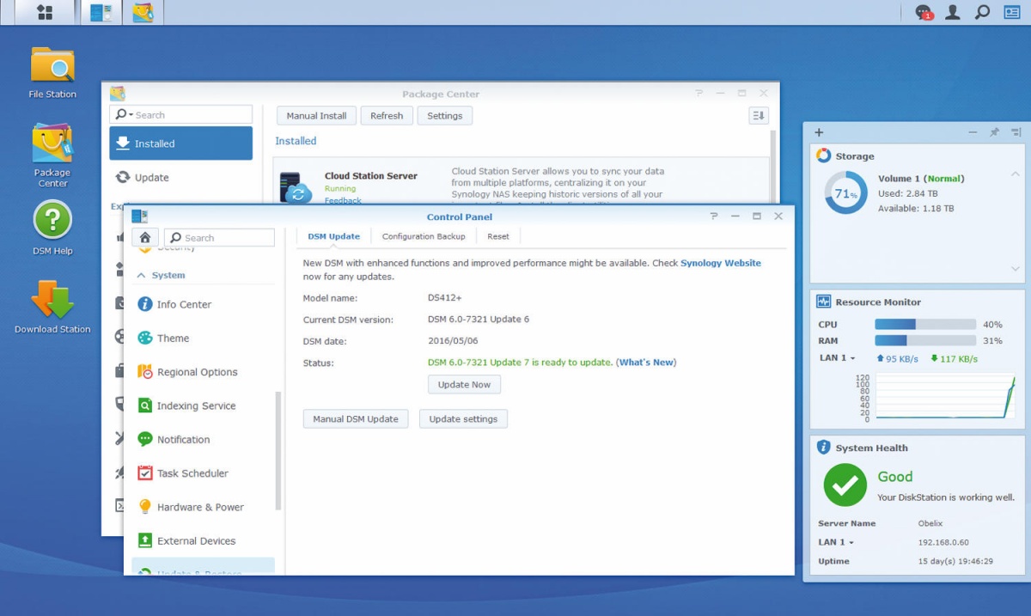This screenshot has height=616, width=1031.
Task: Click the Update Now button
Action: coord(464,385)
